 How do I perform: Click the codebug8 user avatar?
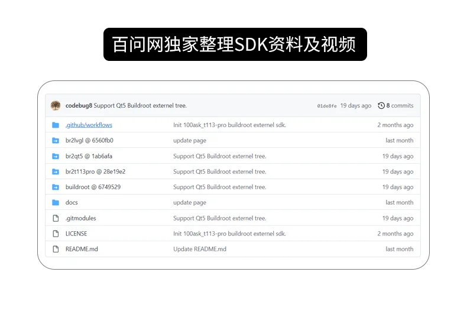point(56,105)
